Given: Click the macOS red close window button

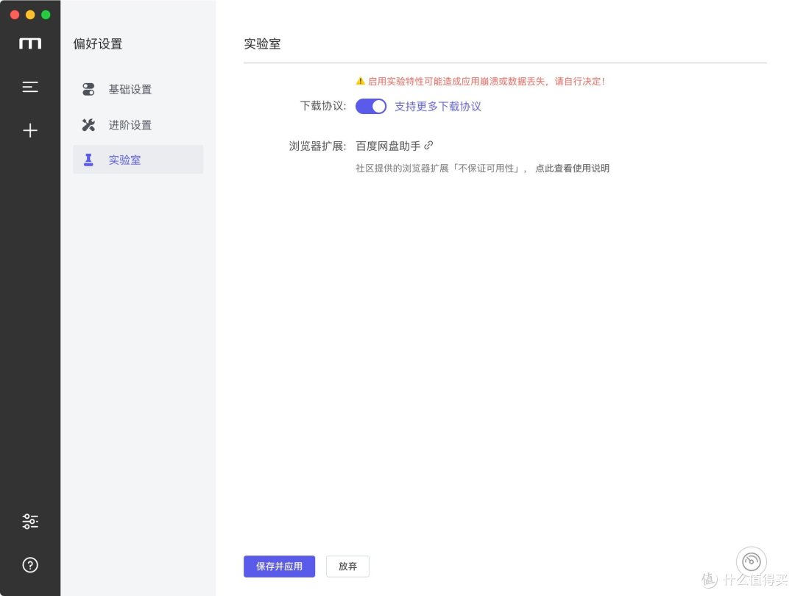Looking at the screenshot, I should point(15,15).
